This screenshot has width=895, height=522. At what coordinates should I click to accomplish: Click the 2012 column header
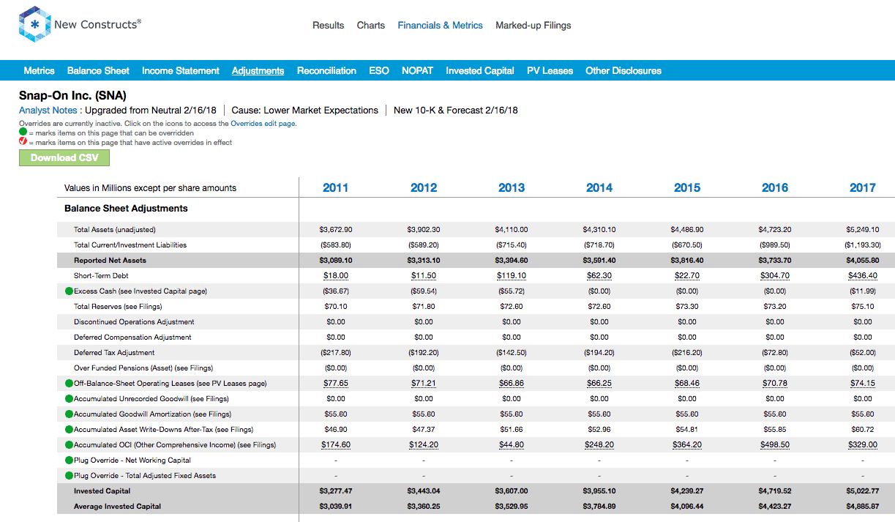[424, 188]
